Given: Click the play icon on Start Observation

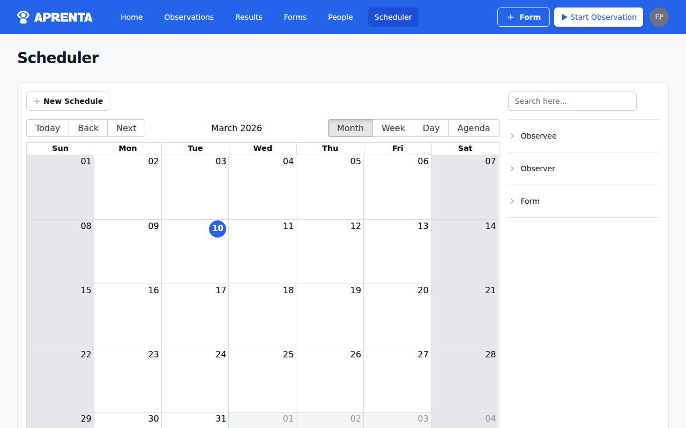Looking at the screenshot, I should point(564,17).
